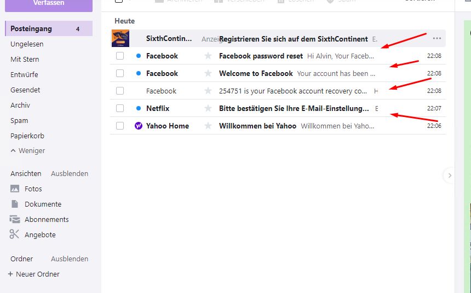The height and width of the screenshot is (293, 471).
Task: Star the Facebook account recovery code email
Action: (x=208, y=91)
